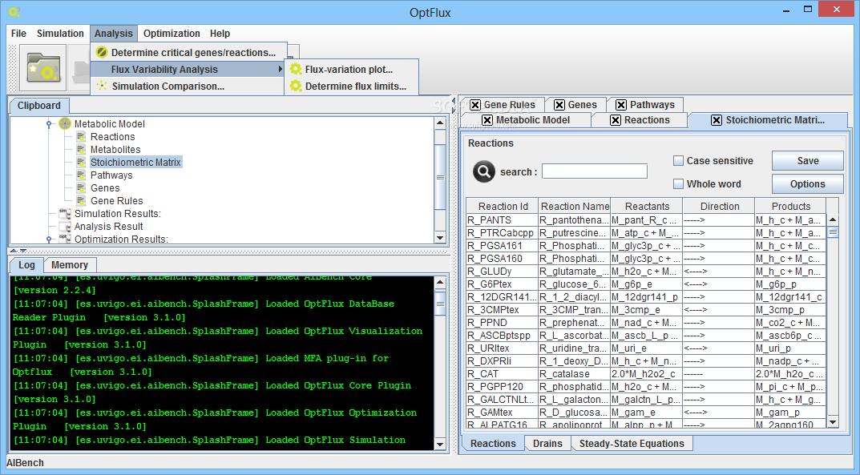
Task: Enable the Case sensitive checkbox
Action: tap(678, 160)
